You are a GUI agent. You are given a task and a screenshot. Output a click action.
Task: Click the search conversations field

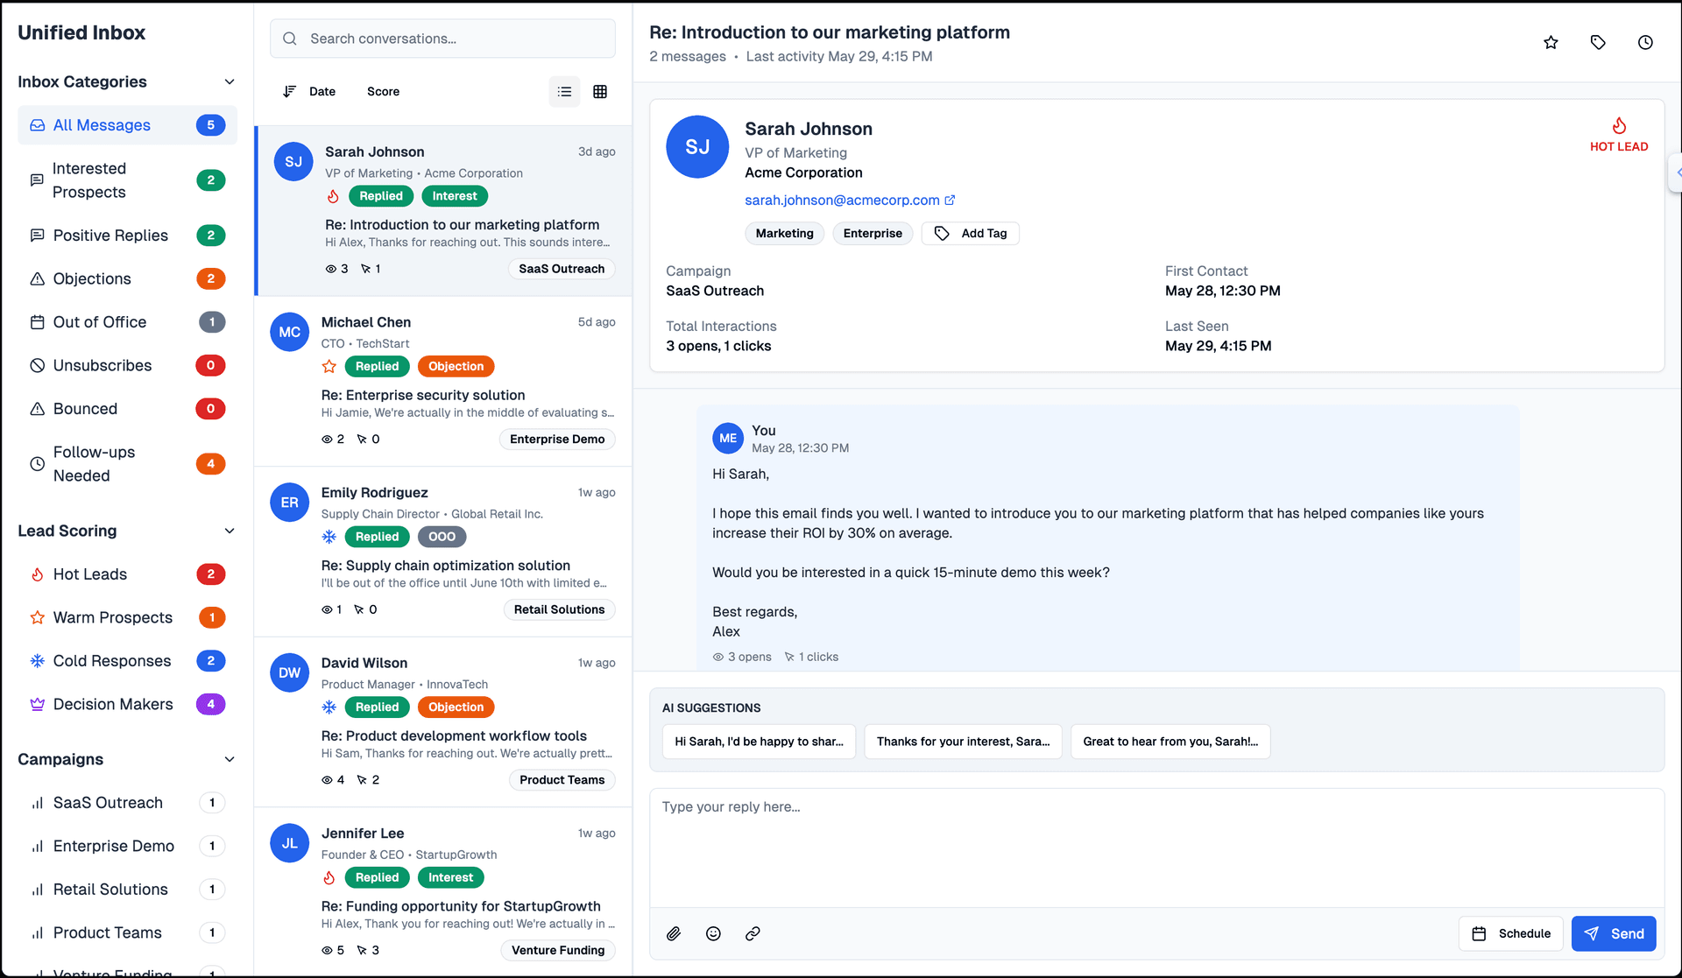pyautogui.click(x=442, y=39)
